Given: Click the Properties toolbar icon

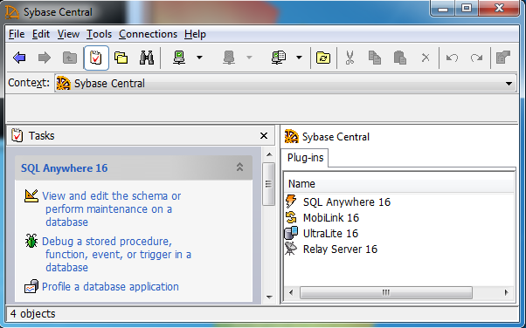Looking at the screenshot, I should 503,58.
